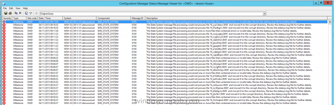Click the error icon for N_rtmvib4.SMX row

pyautogui.click(x=4, y=61)
